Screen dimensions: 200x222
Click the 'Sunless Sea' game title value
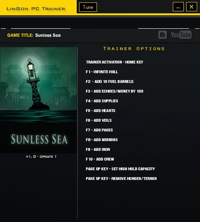tap(48, 35)
